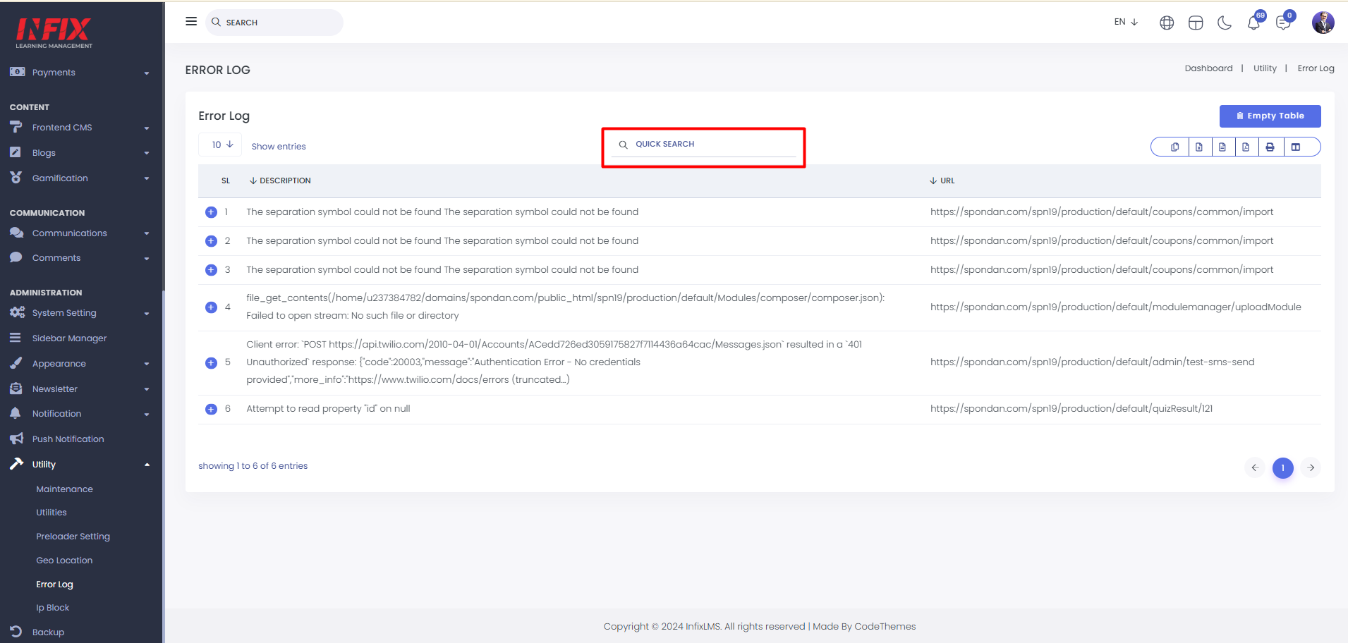
Task: Toggle the hamburger sidebar menu icon
Action: [x=191, y=21]
